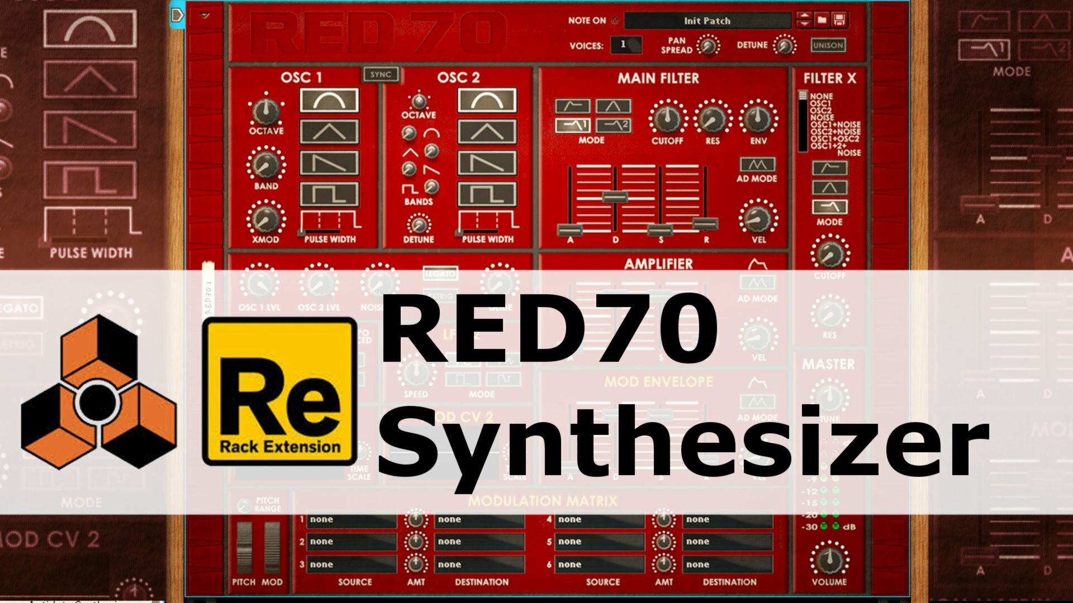The height and width of the screenshot is (603, 1073).
Task: Select the sine waveform for OSC 1
Action: click(x=329, y=101)
